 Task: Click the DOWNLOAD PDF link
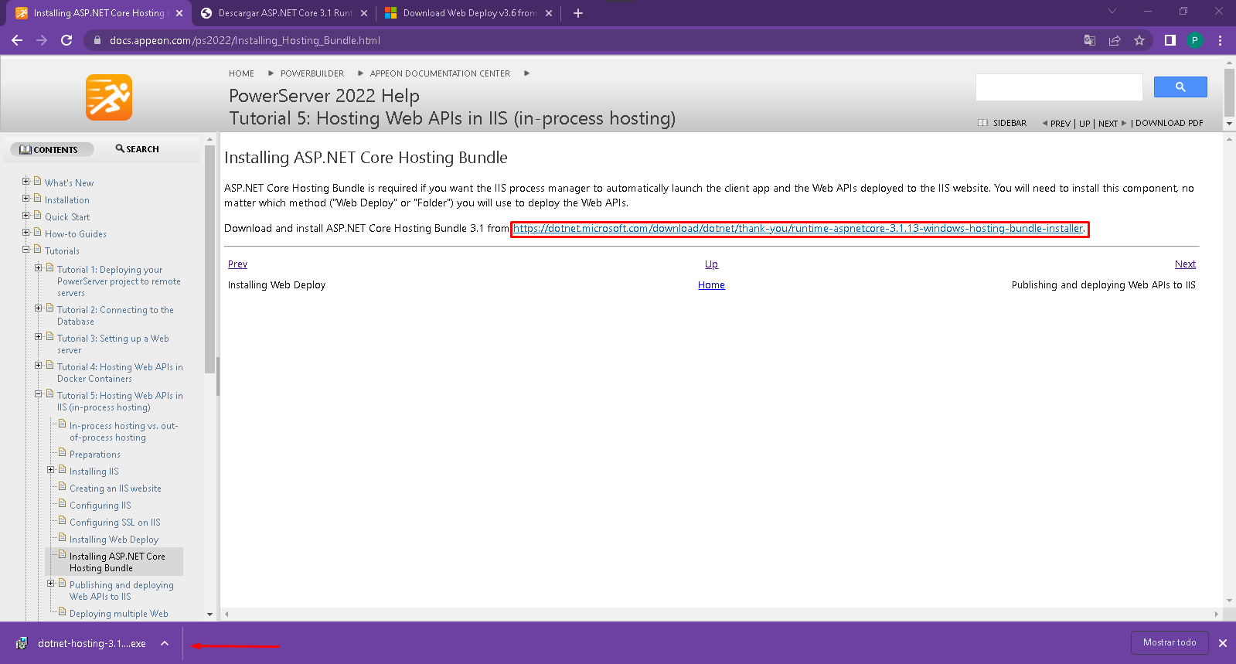tap(1169, 123)
